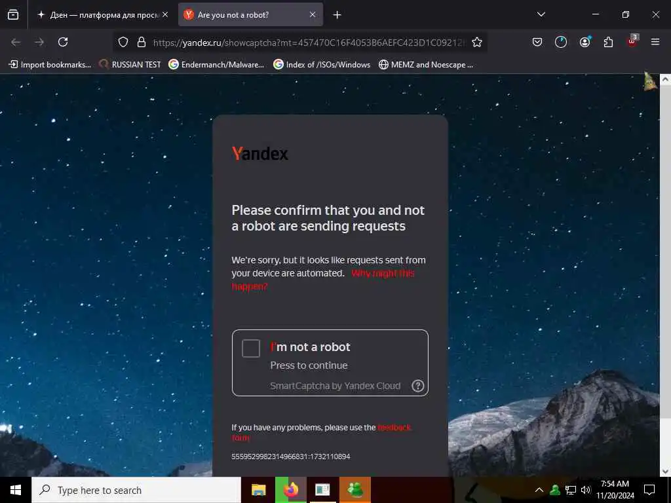Open the Index of /ISOs/Windows bookmark
The height and width of the screenshot is (503, 671).
pos(322,65)
